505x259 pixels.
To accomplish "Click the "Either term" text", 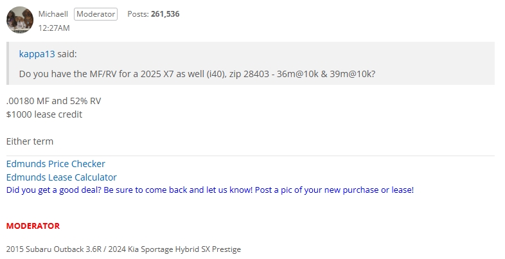I will pos(30,141).
